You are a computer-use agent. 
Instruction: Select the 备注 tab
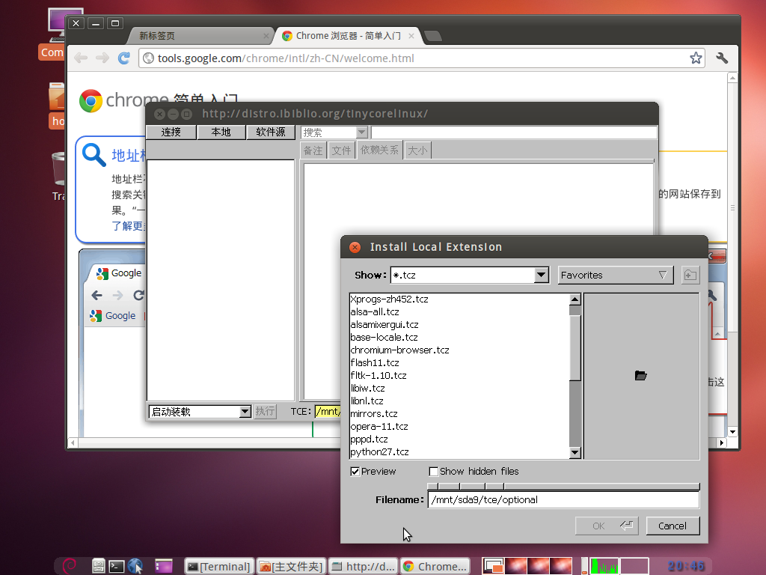click(x=313, y=150)
